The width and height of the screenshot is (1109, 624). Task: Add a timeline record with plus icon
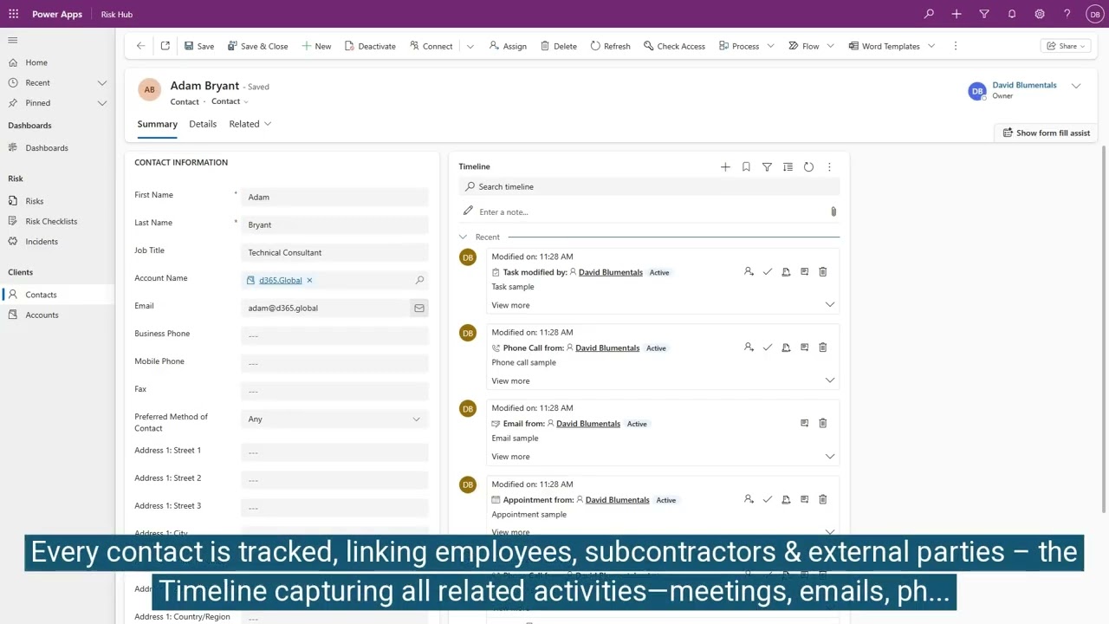(725, 166)
